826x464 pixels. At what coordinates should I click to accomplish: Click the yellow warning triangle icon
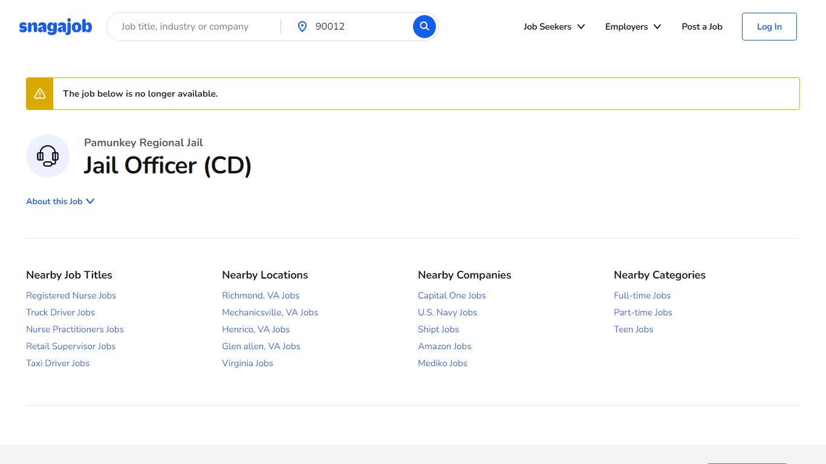[40, 94]
